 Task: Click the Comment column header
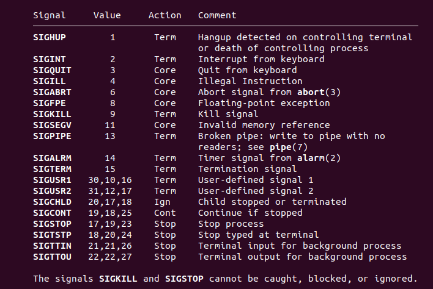[217, 15]
